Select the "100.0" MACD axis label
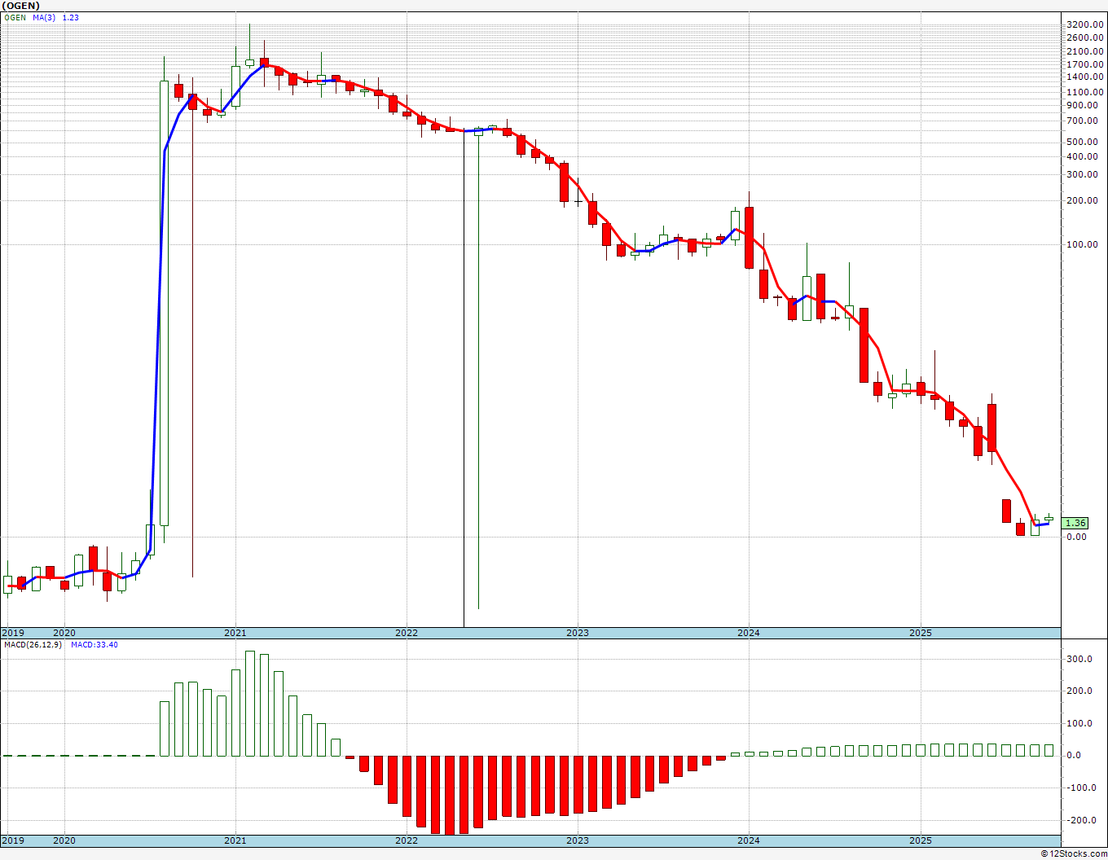Image resolution: width=1108 pixels, height=860 pixels. click(1079, 723)
